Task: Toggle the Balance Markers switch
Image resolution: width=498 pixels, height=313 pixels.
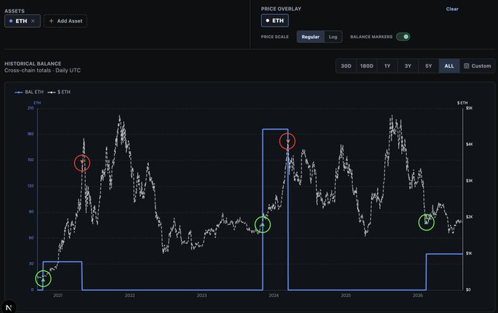Action: (403, 37)
